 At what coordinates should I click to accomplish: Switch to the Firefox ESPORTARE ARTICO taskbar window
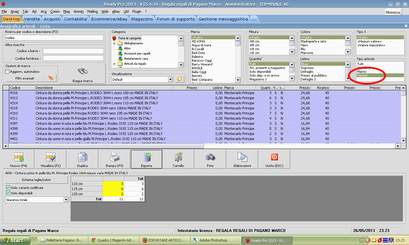point(165,240)
